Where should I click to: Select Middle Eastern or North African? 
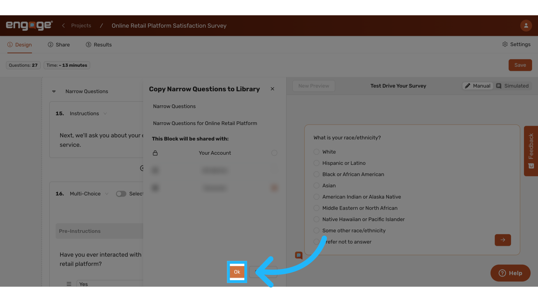[x=316, y=208]
